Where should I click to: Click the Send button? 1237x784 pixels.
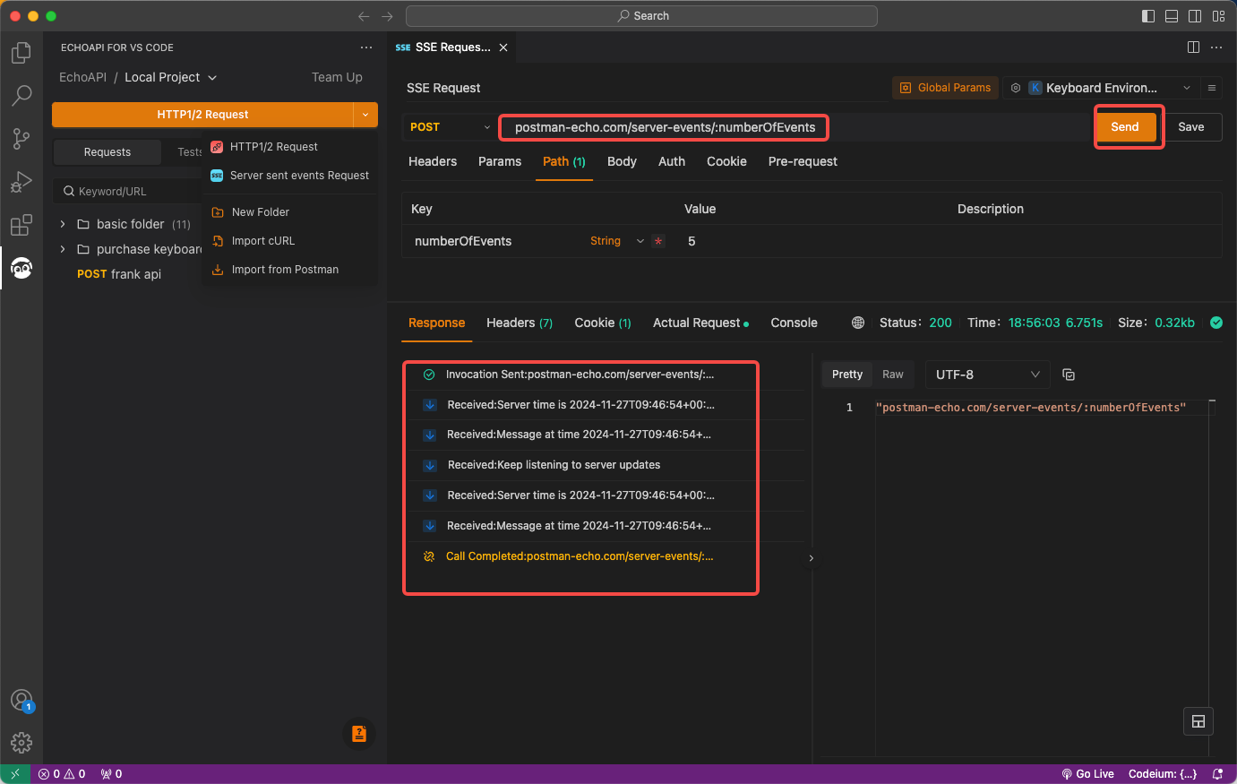point(1125,127)
